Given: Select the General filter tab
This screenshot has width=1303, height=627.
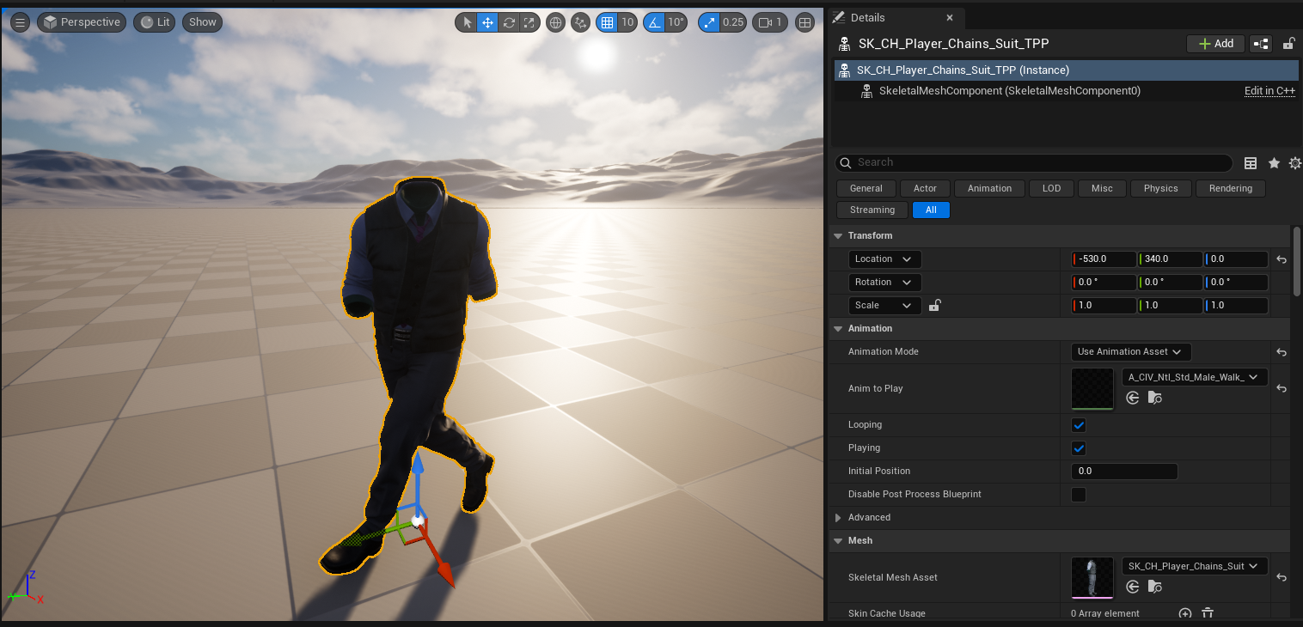Looking at the screenshot, I should click(866, 188).
